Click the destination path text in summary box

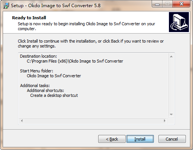pos(75,61)
